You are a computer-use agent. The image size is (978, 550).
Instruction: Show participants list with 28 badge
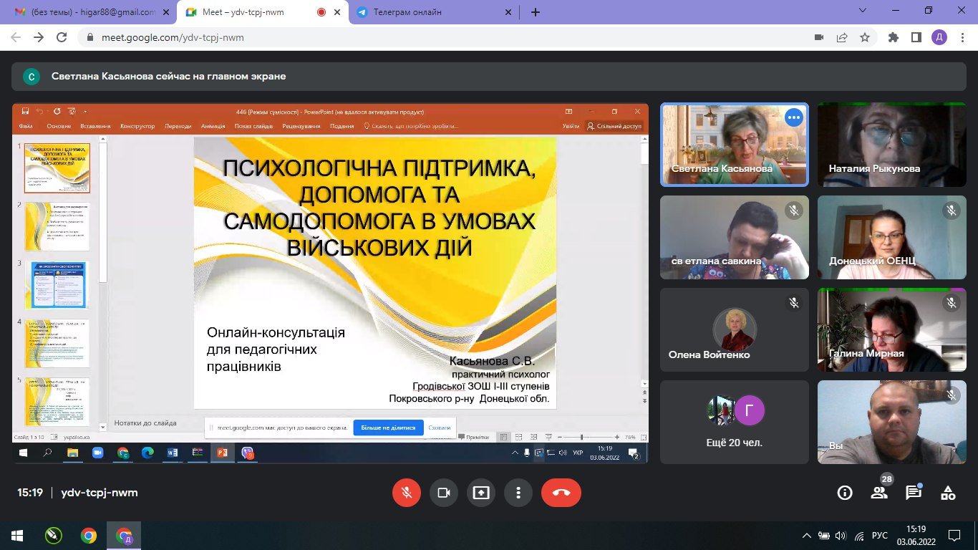point(879,493)
